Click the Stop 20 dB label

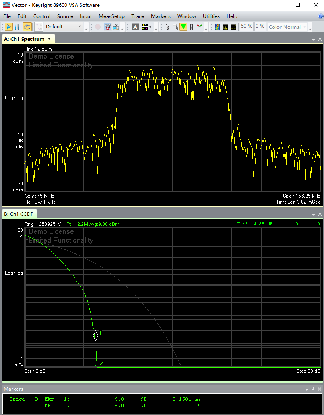(x=308, y=371)
